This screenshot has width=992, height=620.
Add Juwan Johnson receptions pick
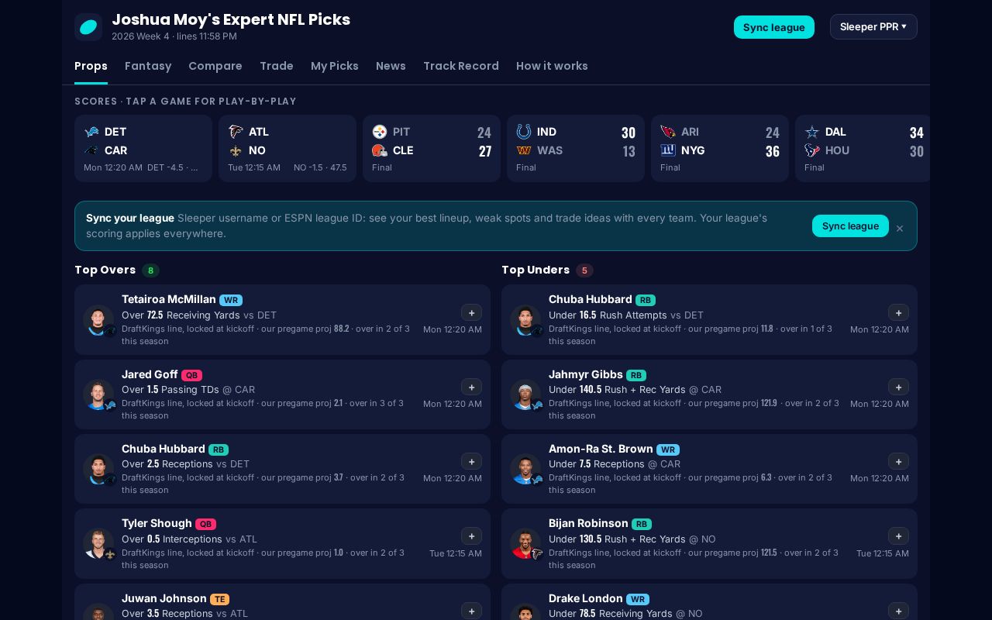tap(471, 611)
